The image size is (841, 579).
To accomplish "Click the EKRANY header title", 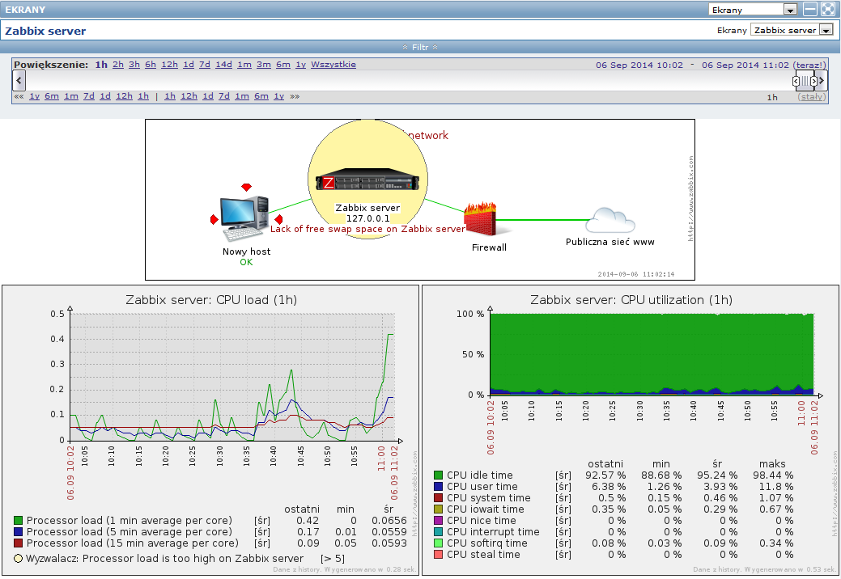I will [x=25, y=9].
